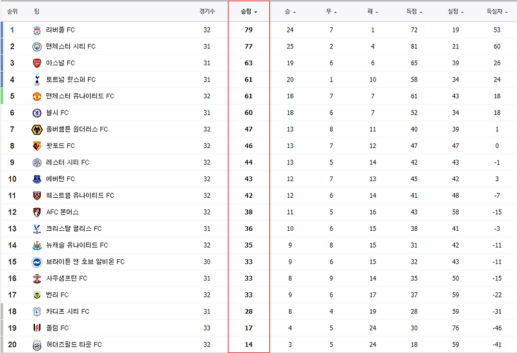This screenshot has height=353, width=517.
Task: Sort table by 승 wins column
Action: (x=290, y=12)
